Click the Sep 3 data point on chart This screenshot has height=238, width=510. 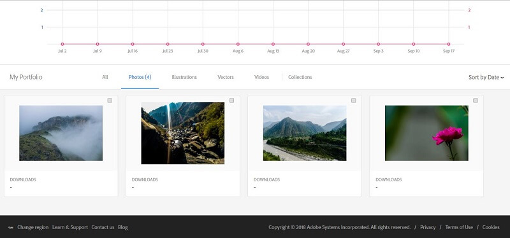378,44
